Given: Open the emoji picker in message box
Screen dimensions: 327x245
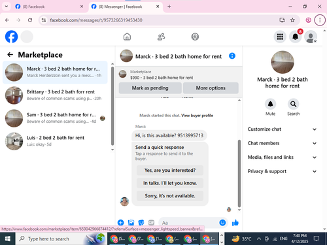Looking at the screenshot, I should [x=222, y=223].
